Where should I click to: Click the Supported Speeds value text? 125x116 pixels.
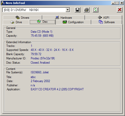click(52, 50)
